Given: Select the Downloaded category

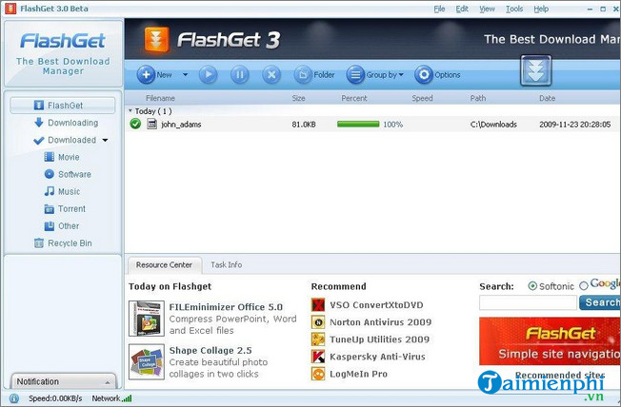Looking at the screenshot, I should [65, 140].
